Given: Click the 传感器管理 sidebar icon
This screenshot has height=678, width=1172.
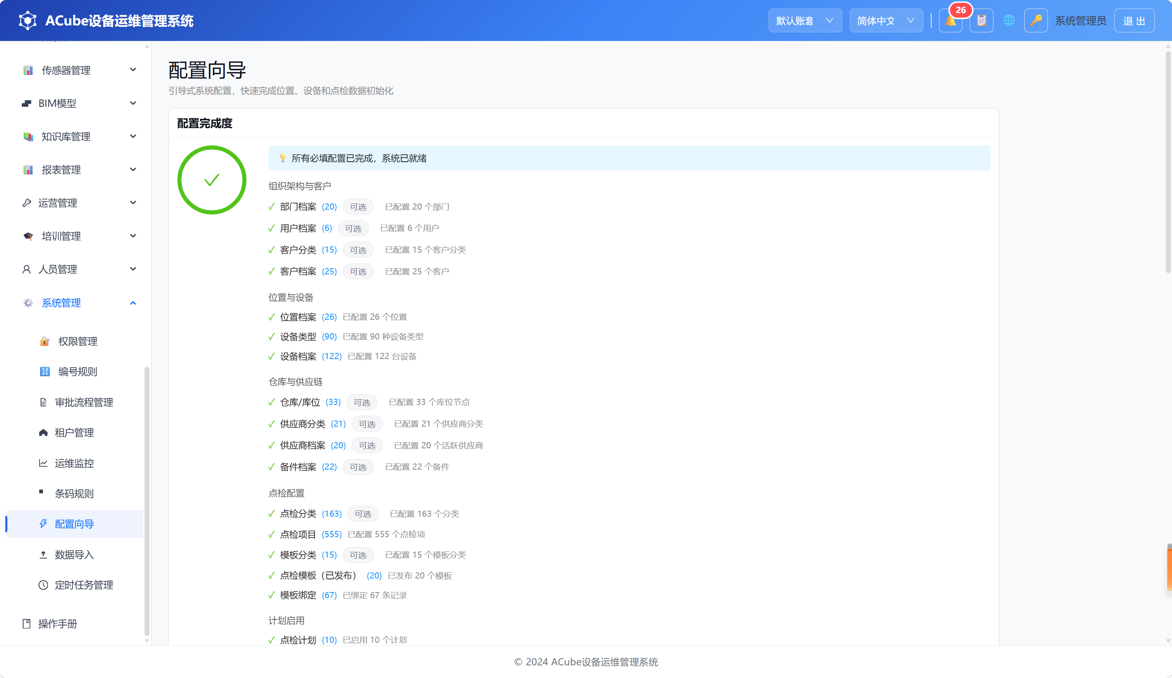Looking at the screenshot, I should tap(28, 70).
